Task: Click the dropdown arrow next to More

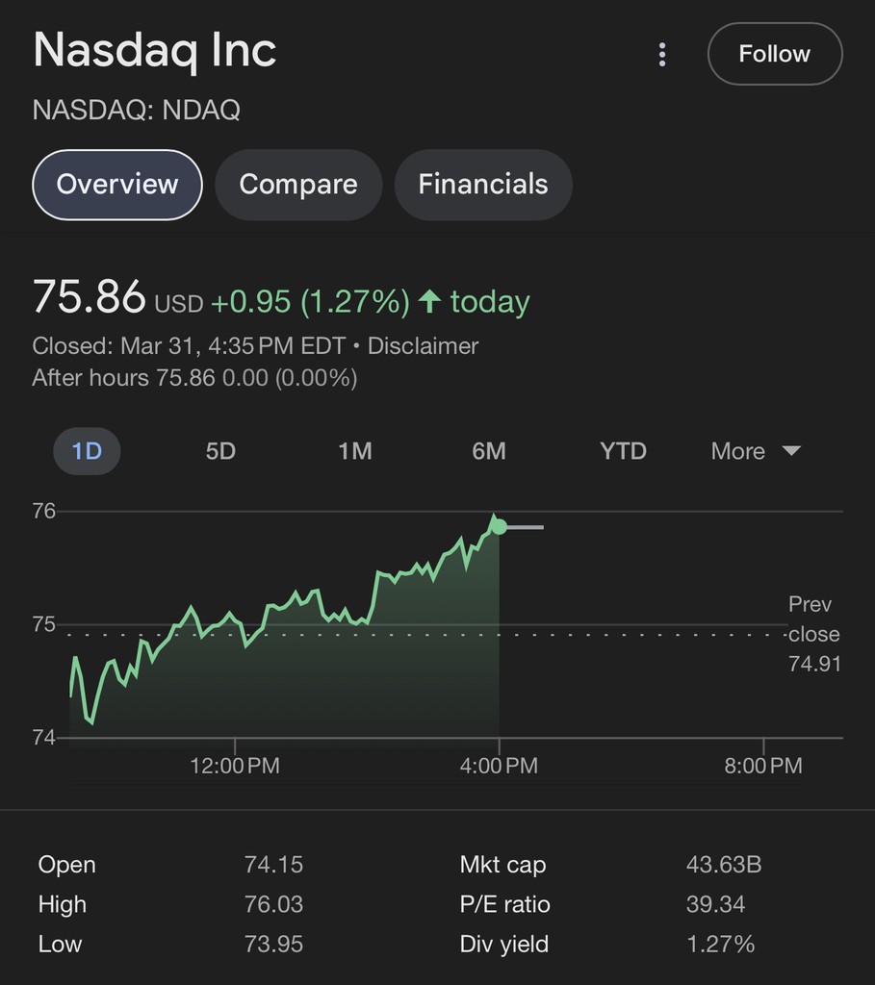Action: tap(791, 450)
